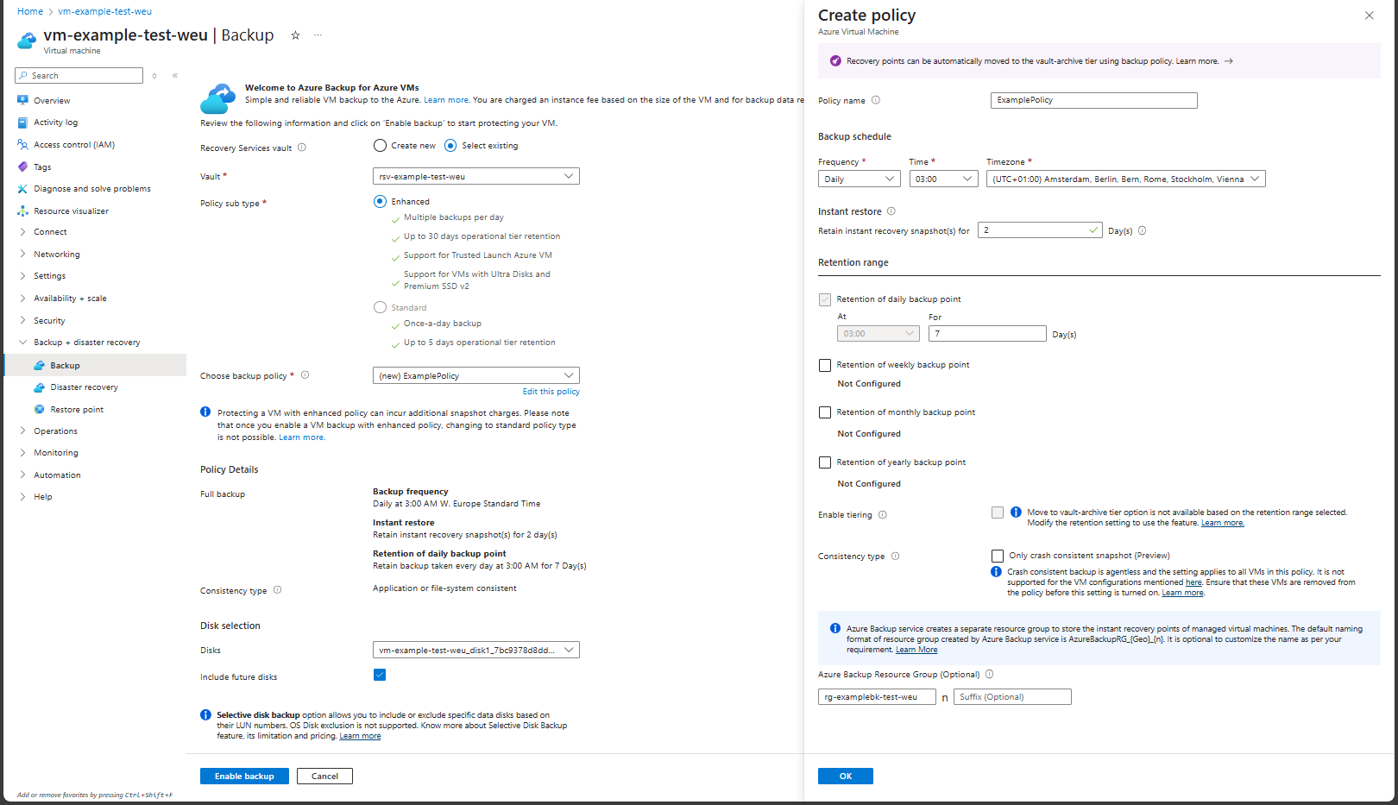The image size is (1398, 805).
Task: Enable retention of weekly backup point
Action: pyautogui.click(x=825, y=365)
